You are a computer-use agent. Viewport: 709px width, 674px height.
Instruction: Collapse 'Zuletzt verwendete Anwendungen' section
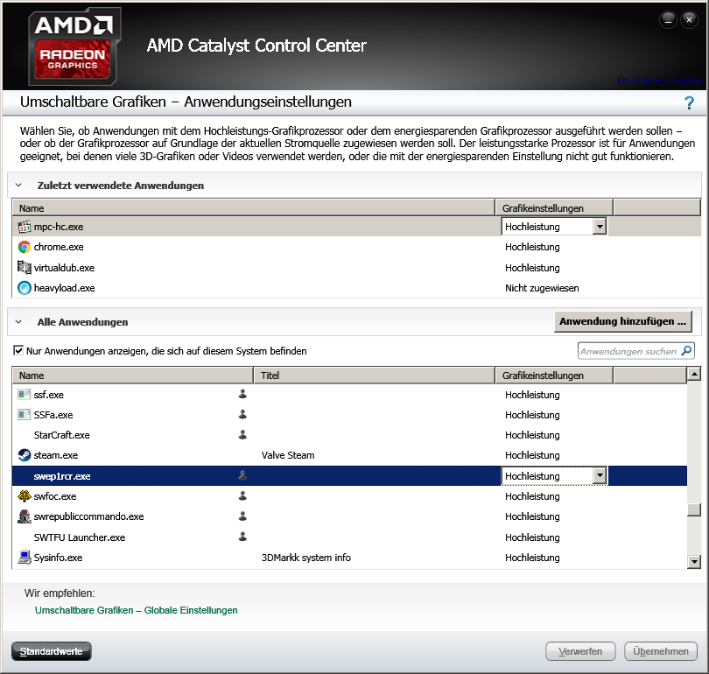click(x=18, y=185)
